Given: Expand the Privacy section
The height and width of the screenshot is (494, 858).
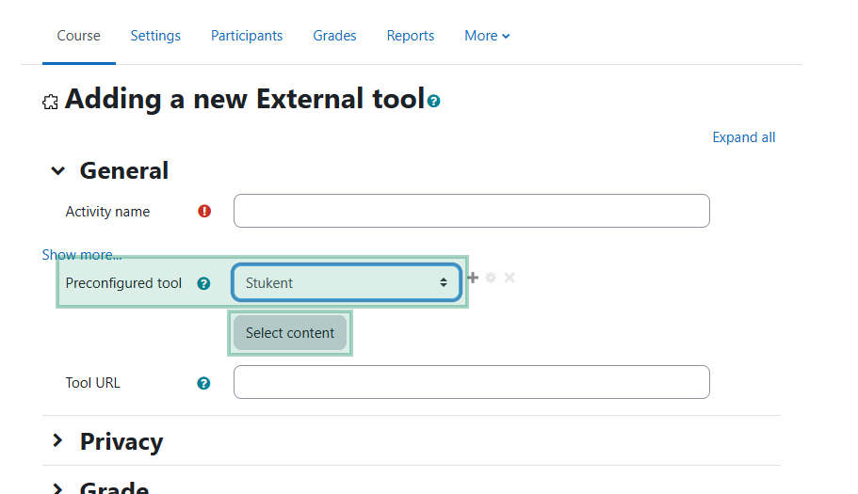Looking at the screenshot, I should 58,440.
